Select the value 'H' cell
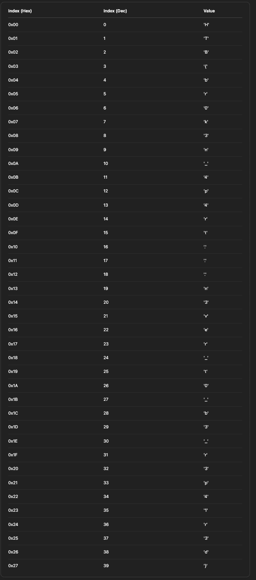This screenshot has height=580, width=256. 206,25
